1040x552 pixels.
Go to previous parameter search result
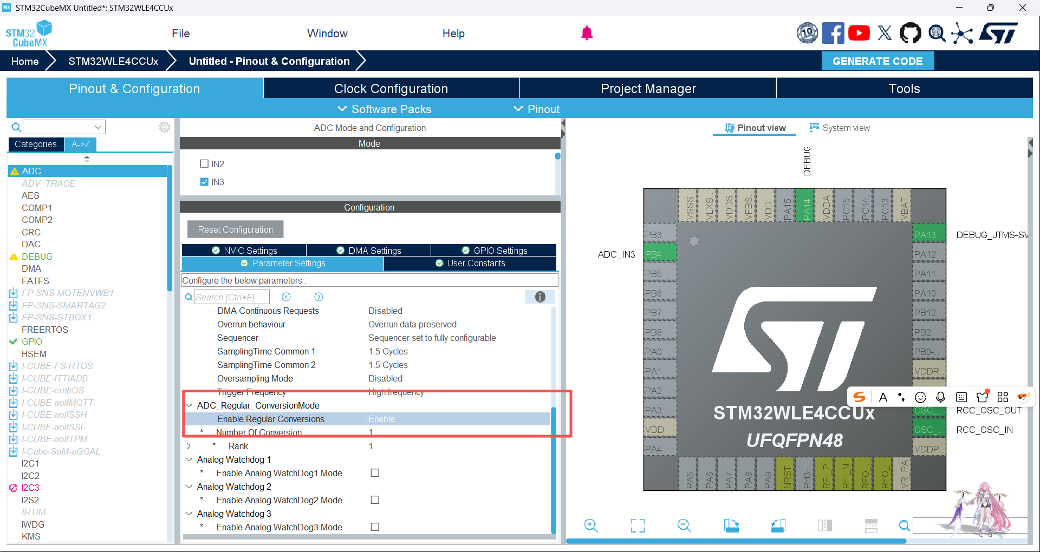point(287,297)
